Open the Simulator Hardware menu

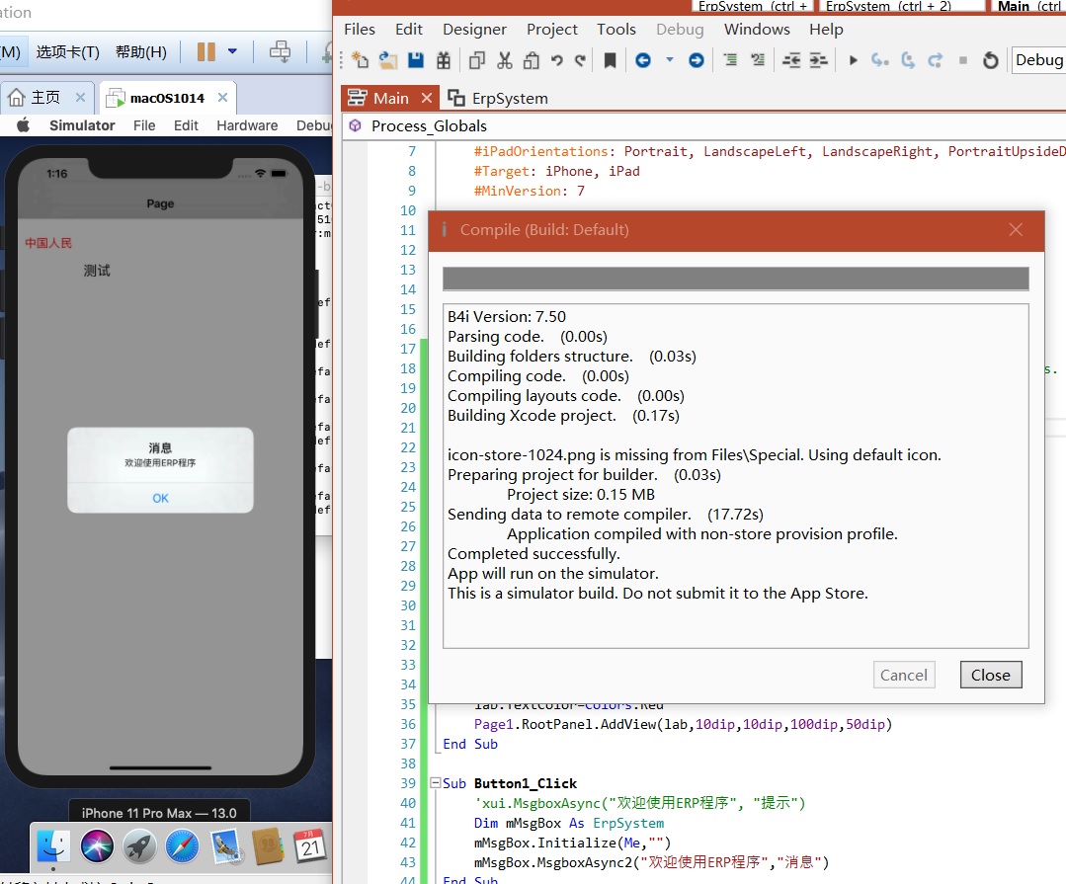point(247,125)
